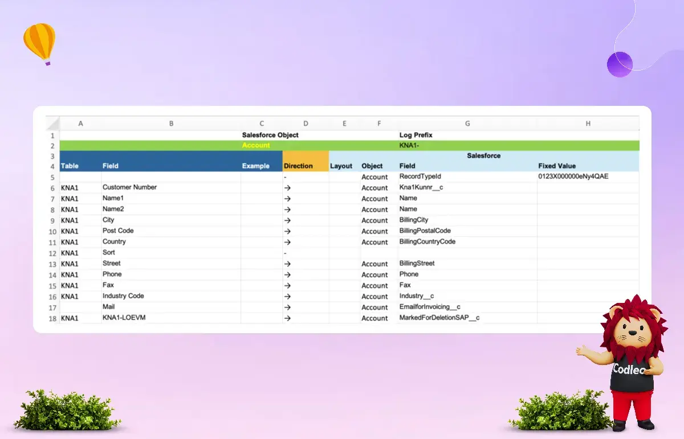The image size is (684, 439).
Task: Click the direction arrow in the Mail row
Action: [x=287, y=307]
